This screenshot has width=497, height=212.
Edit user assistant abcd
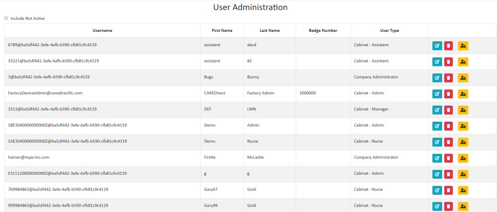coord(437,46)
